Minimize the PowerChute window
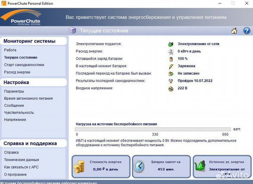 220,3
